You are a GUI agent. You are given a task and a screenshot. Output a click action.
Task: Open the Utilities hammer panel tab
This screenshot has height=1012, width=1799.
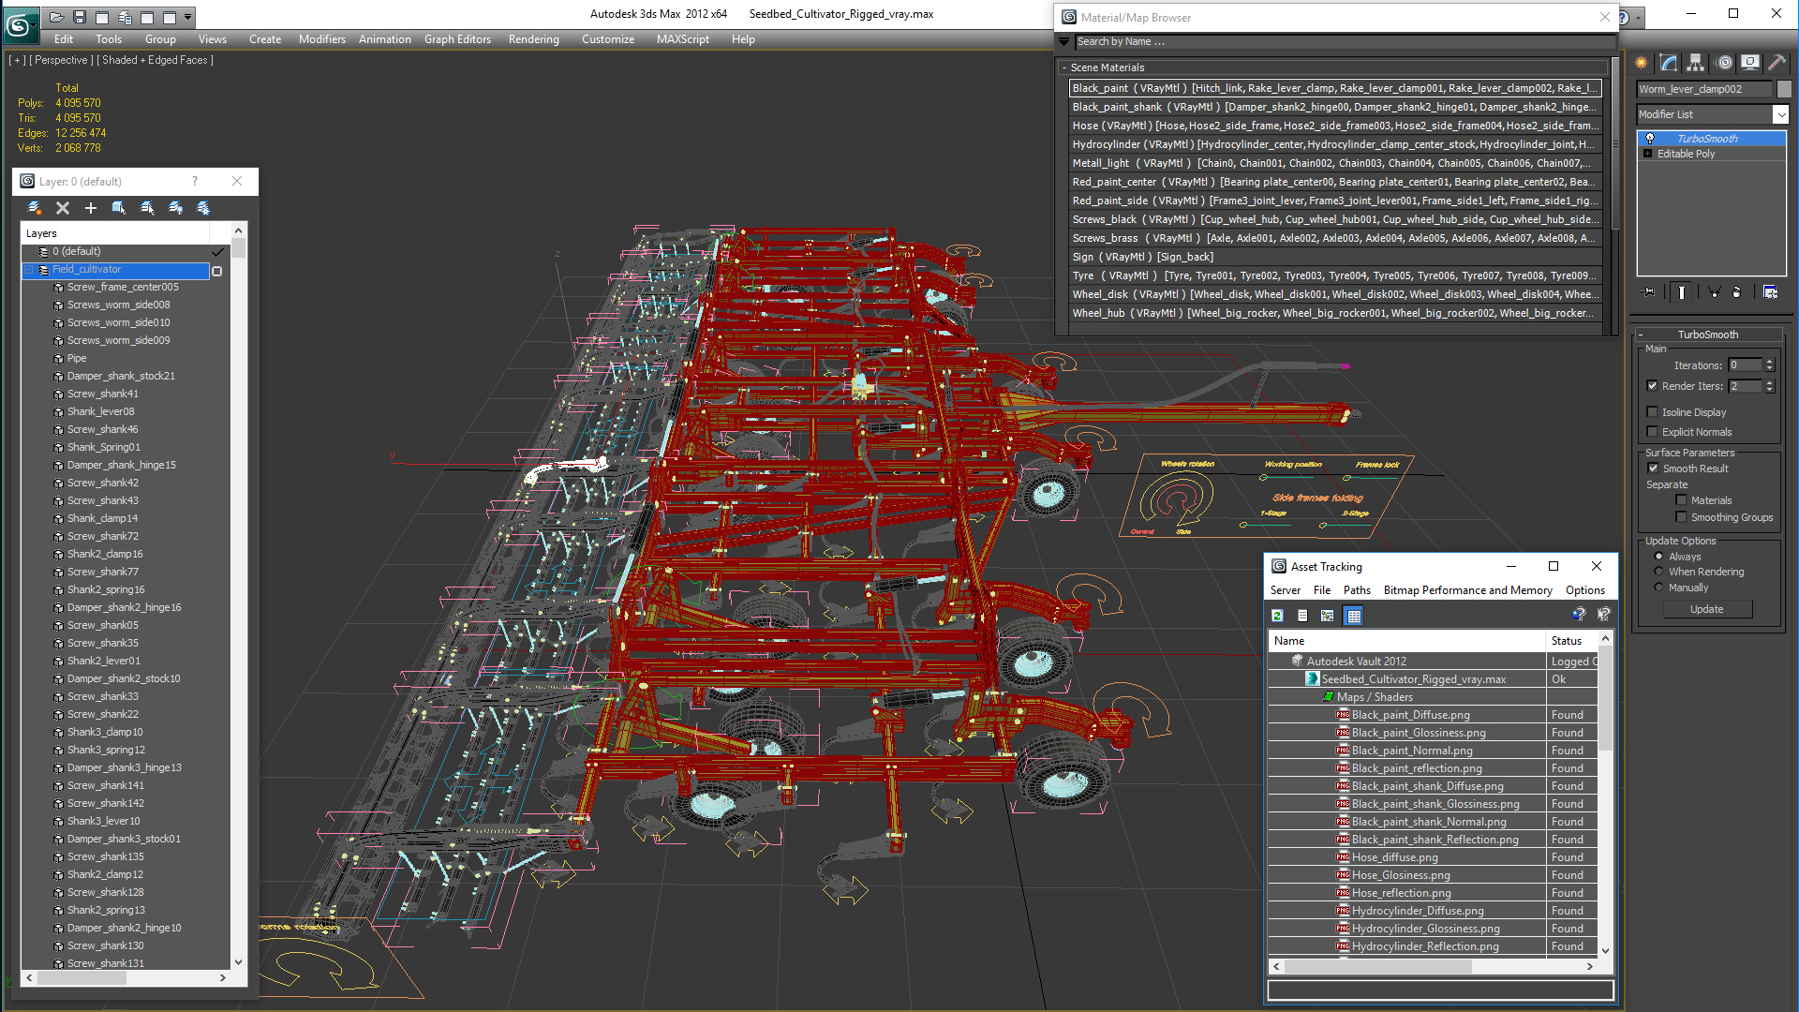(1777, 63)
